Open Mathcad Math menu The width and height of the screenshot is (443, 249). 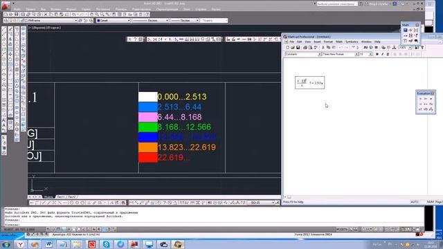[x=339, y=41]
